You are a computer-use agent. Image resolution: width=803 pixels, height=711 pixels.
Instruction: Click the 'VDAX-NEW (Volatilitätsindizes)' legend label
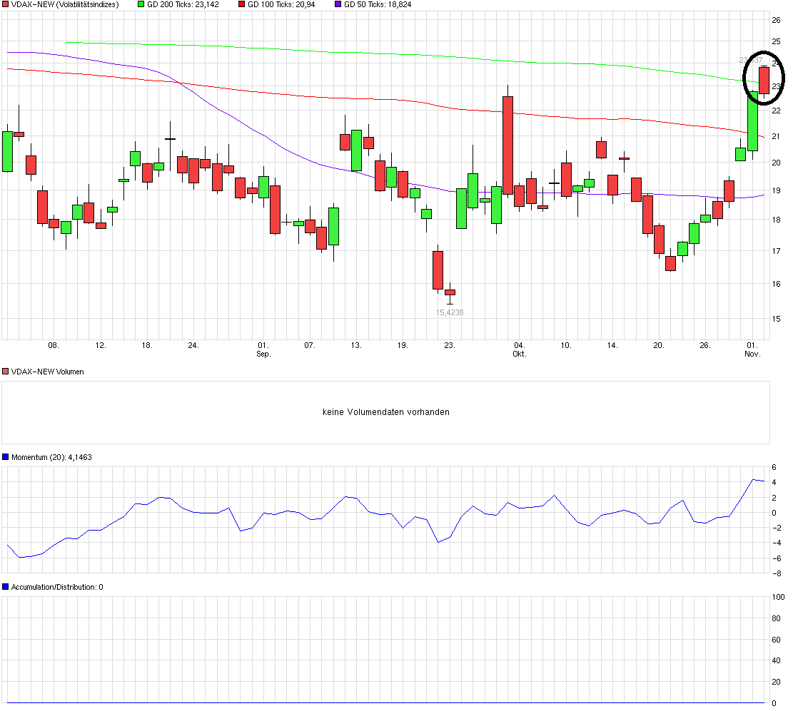(x=65, y=4)
